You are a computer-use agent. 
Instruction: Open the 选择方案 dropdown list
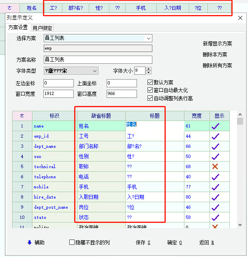click(149, 38)
